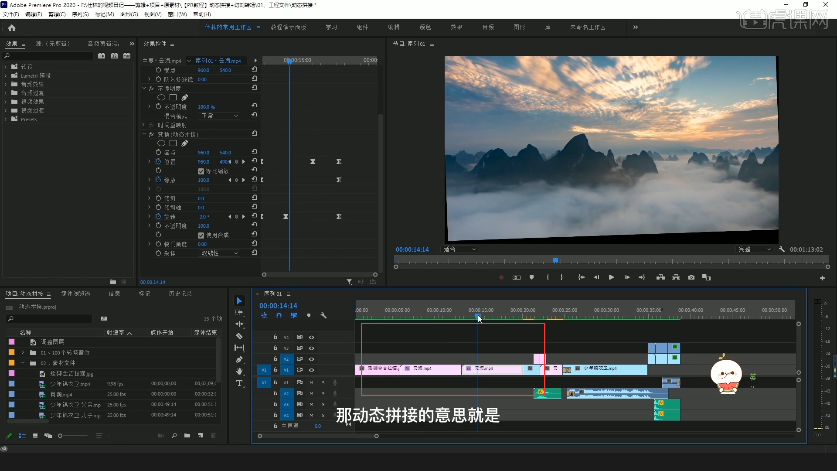Step back one frame
Viewport: 837px width, 471px height.
coord(596,277)
